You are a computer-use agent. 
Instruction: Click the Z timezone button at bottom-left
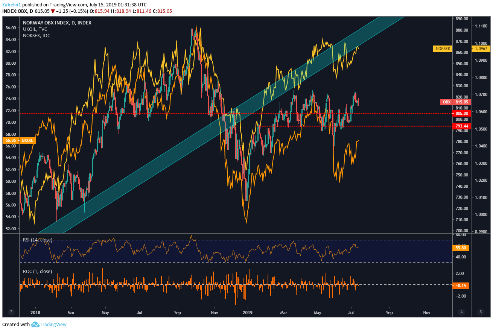pyautogui.click(x=11, y=312)
